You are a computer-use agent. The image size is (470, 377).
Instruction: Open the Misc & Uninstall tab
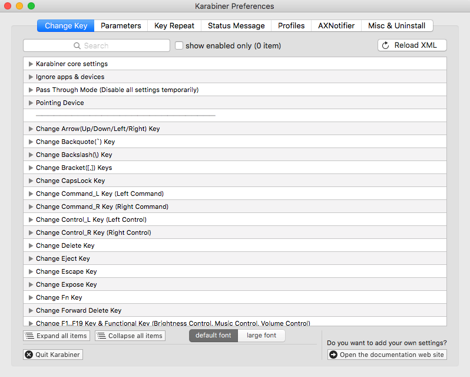pyautogui.click(x=397, y=26)
